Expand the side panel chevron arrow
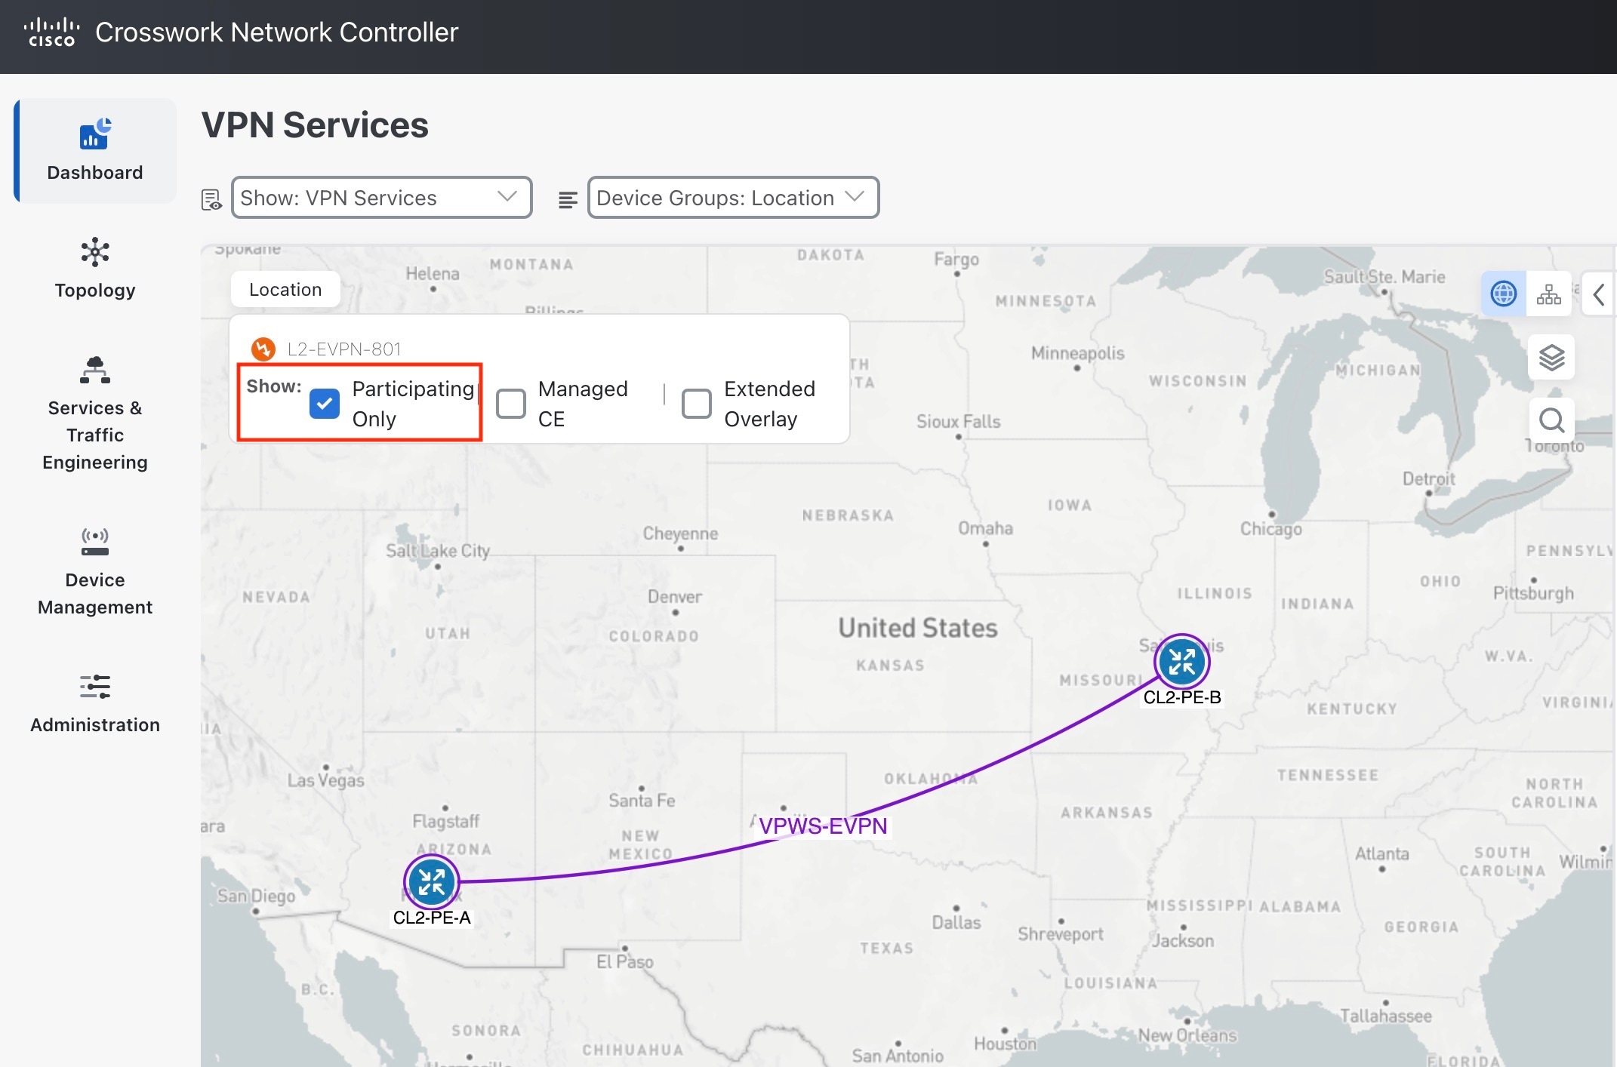 point(1598,294)
